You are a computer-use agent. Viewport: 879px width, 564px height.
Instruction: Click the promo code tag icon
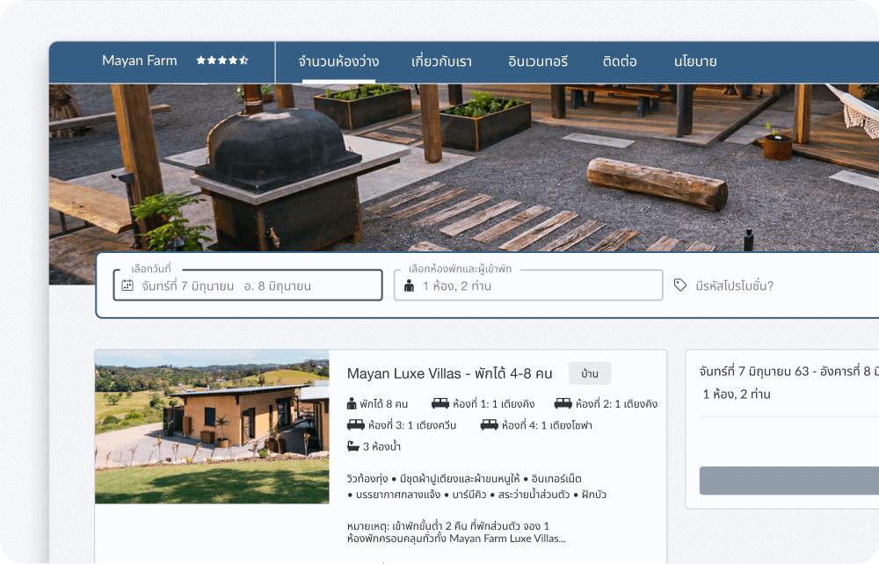[680, 286]
